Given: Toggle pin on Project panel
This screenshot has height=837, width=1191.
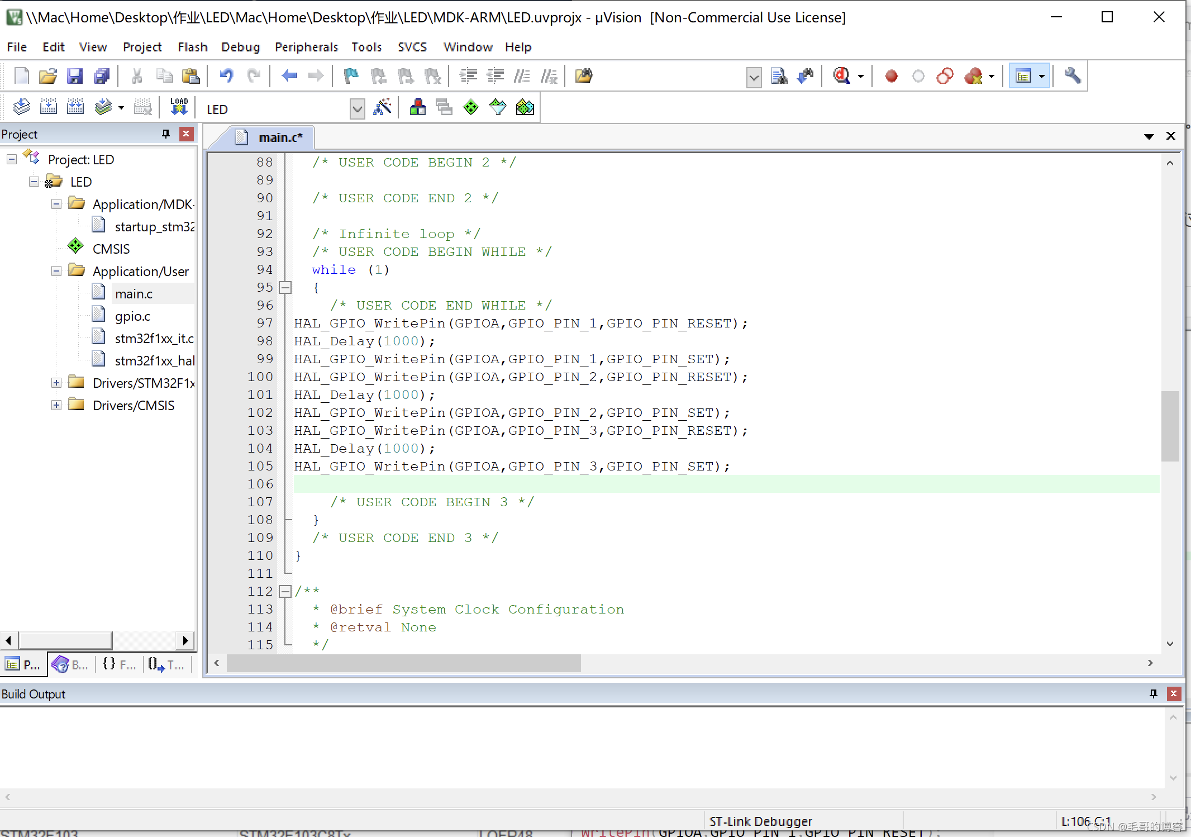Looking at the screenshot, I should tap(166, 134).
